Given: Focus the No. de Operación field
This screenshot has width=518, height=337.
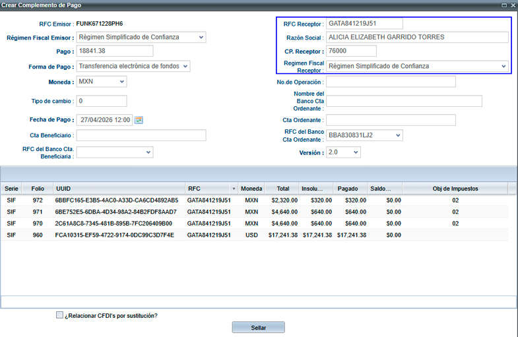Looking at the screenshot, I should [x=391, y=82].
